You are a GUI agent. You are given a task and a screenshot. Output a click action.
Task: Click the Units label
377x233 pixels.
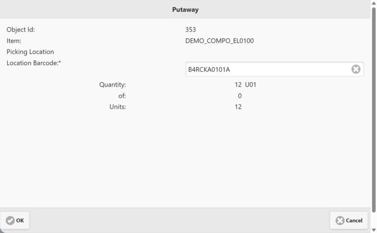pyautogui.click(x=117, y=107)
